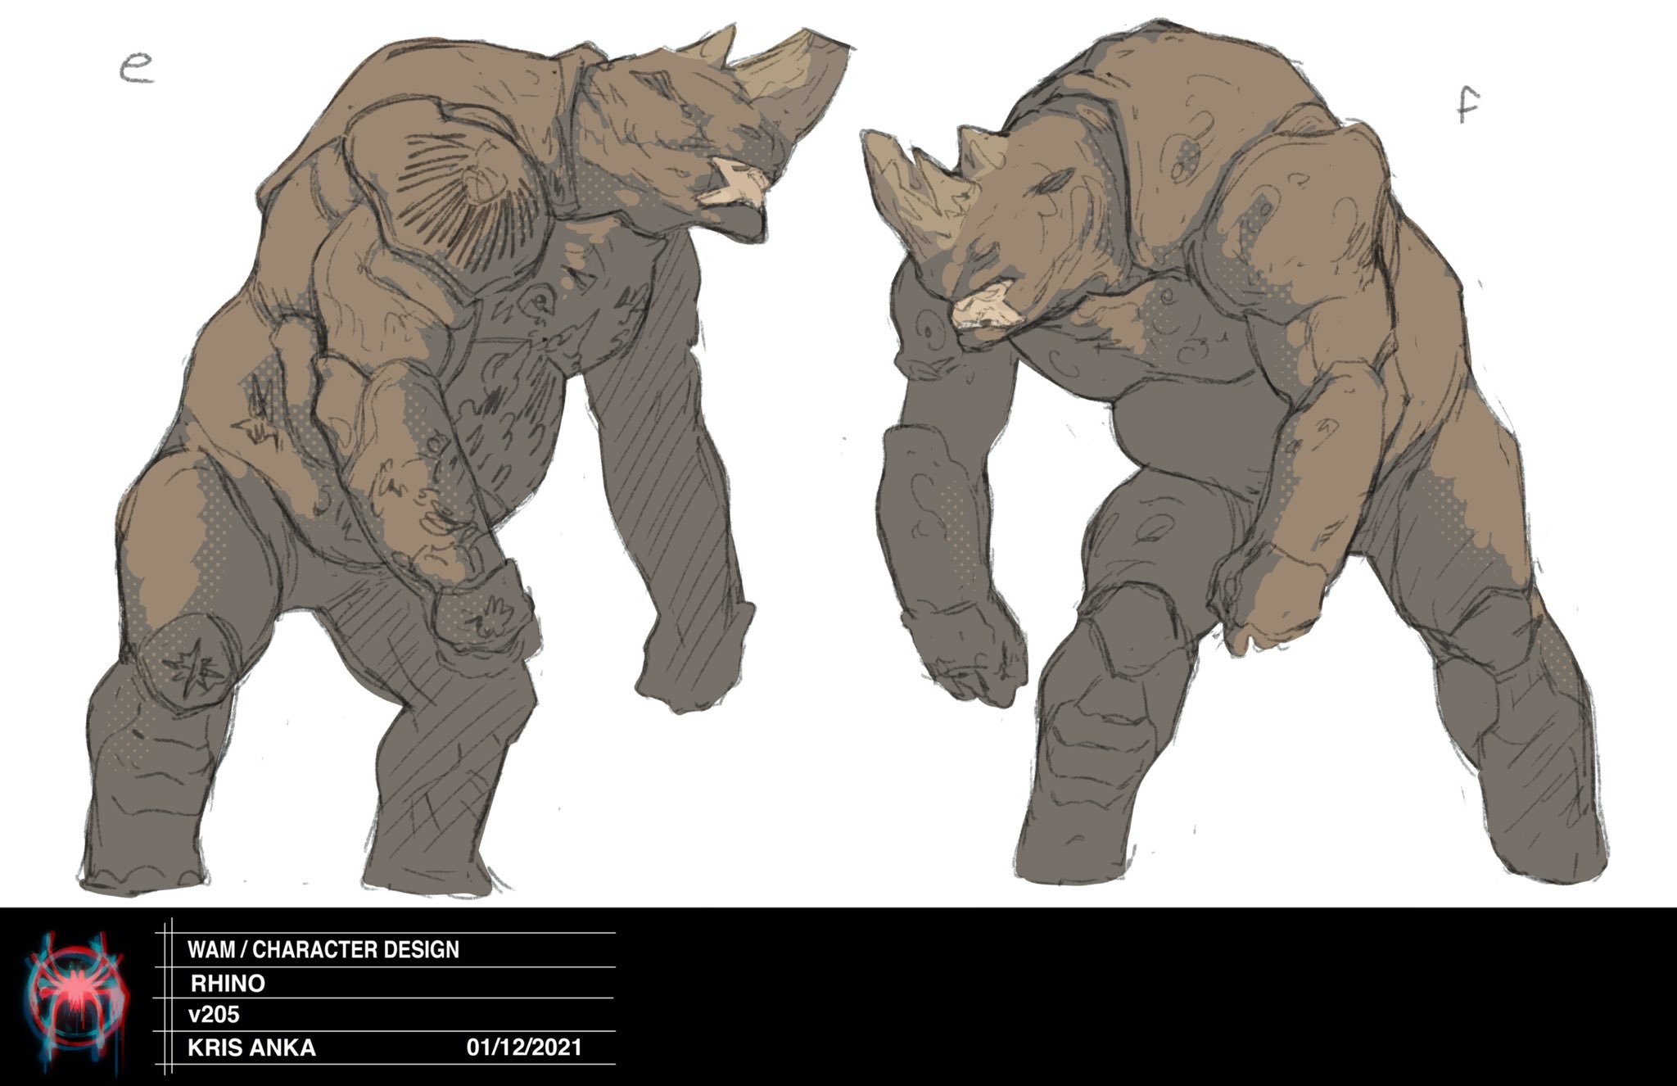Click the pale snout of rhino f

tap(987, 309)
